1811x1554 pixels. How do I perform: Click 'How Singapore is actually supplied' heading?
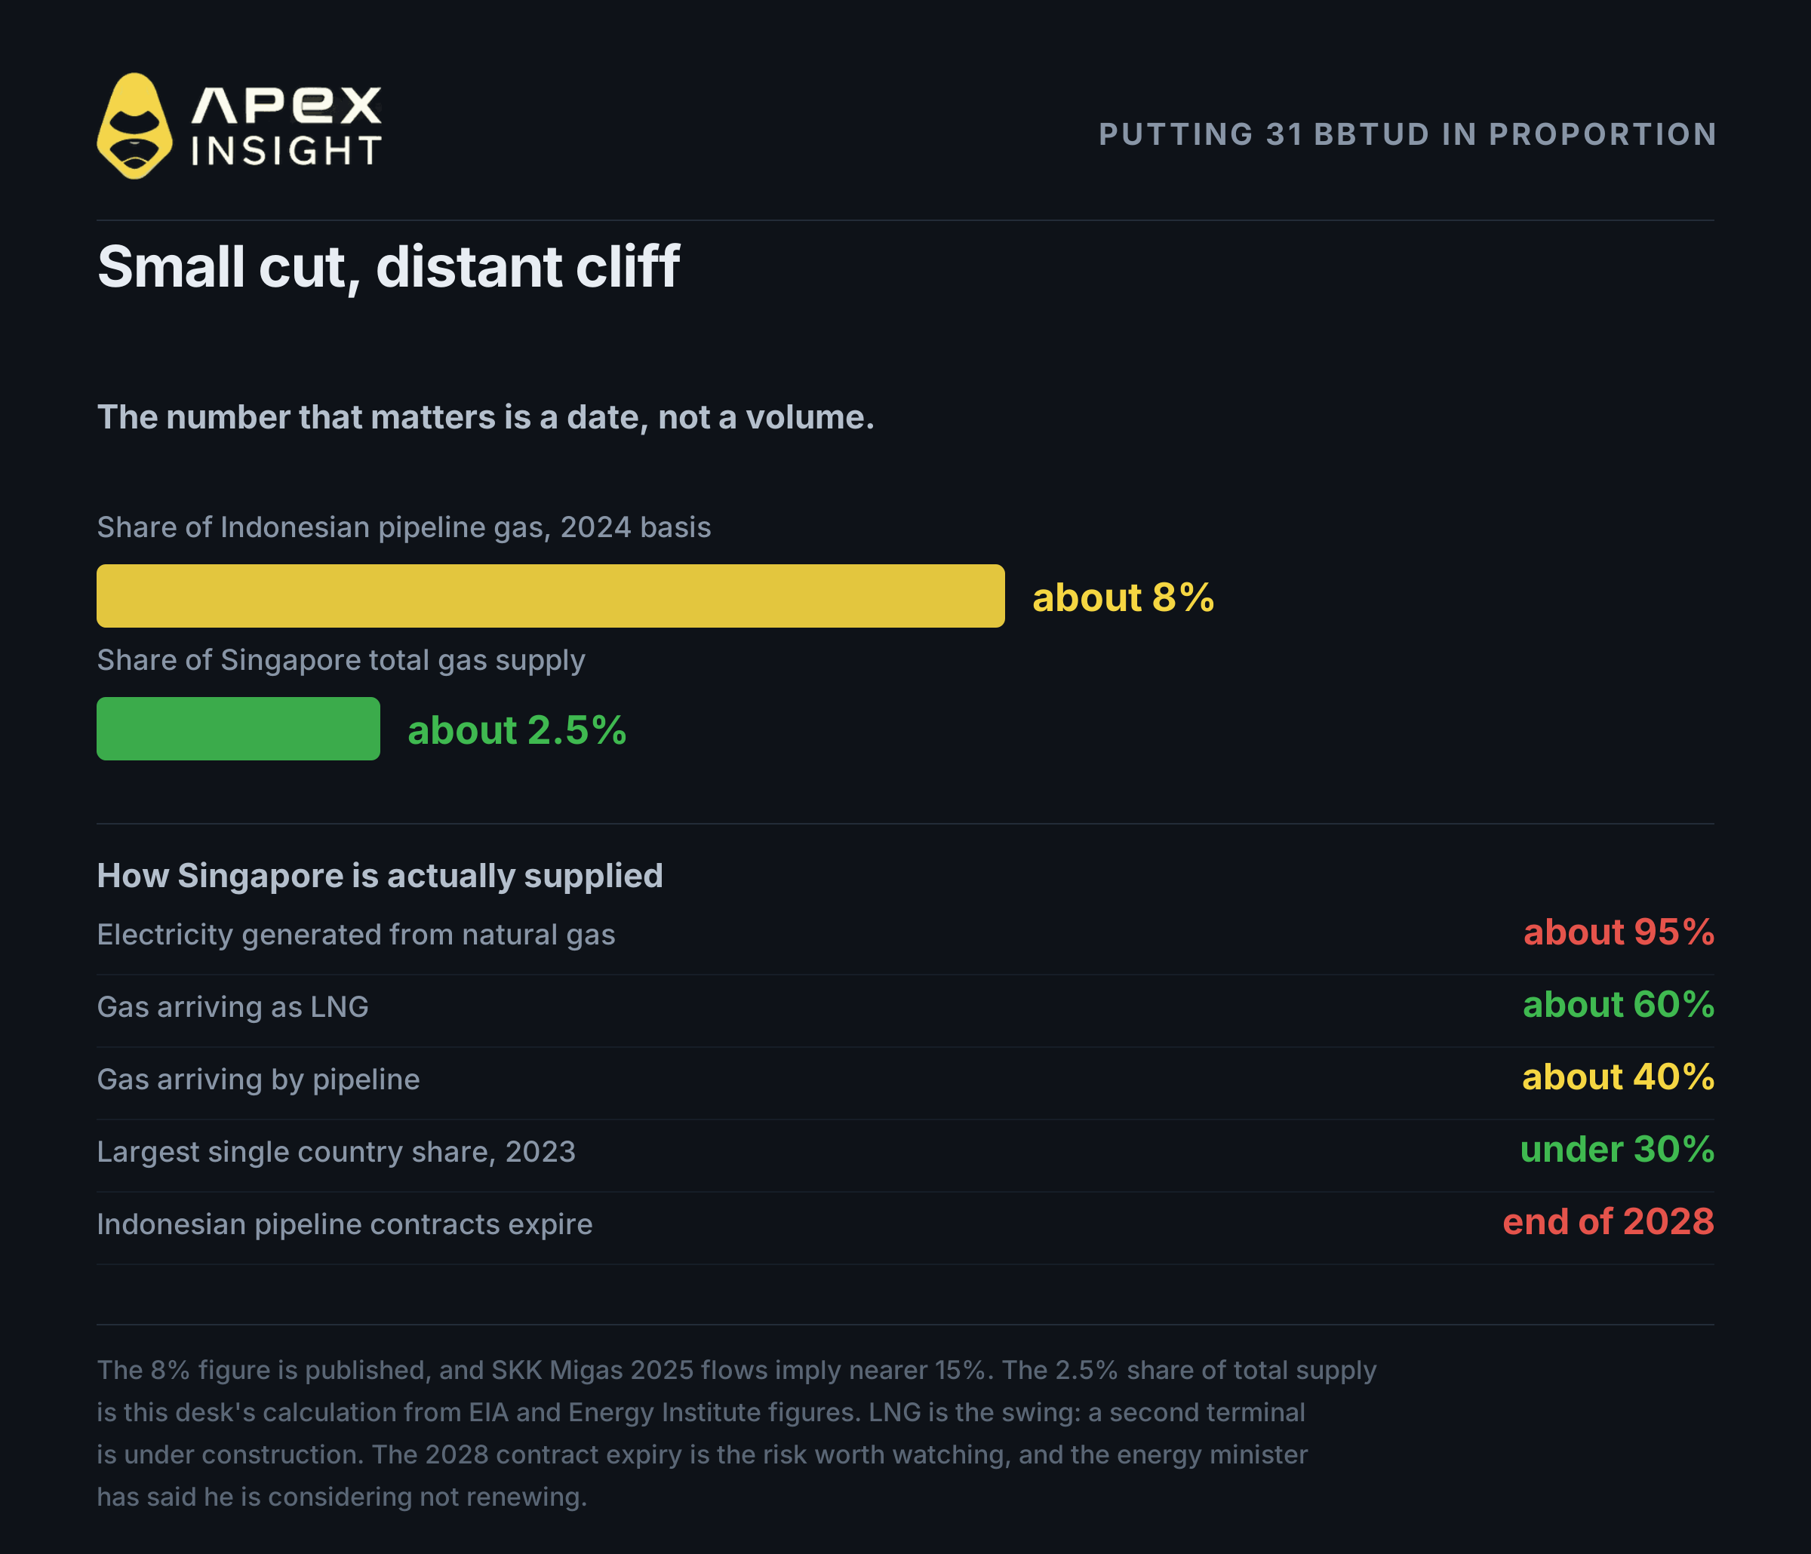tap(380, 876)
